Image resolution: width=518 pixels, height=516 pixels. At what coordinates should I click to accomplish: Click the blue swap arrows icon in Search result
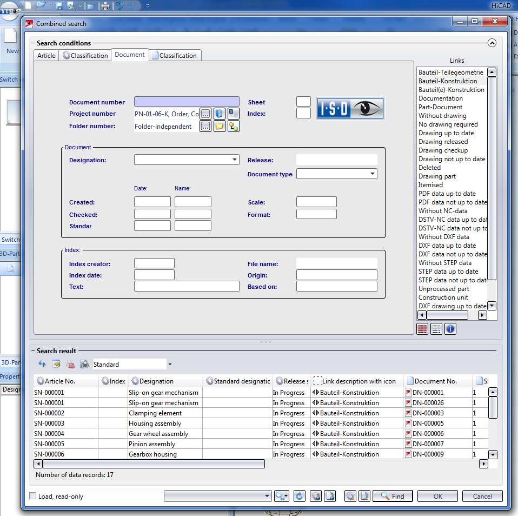(42, 365)
